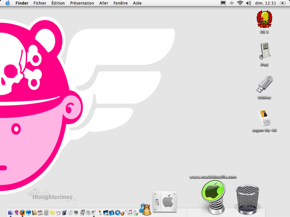The width and height of the screenshot is (290, 217).
Task: Open the messenger buddies icon in Dock
Action: (145, 209)
